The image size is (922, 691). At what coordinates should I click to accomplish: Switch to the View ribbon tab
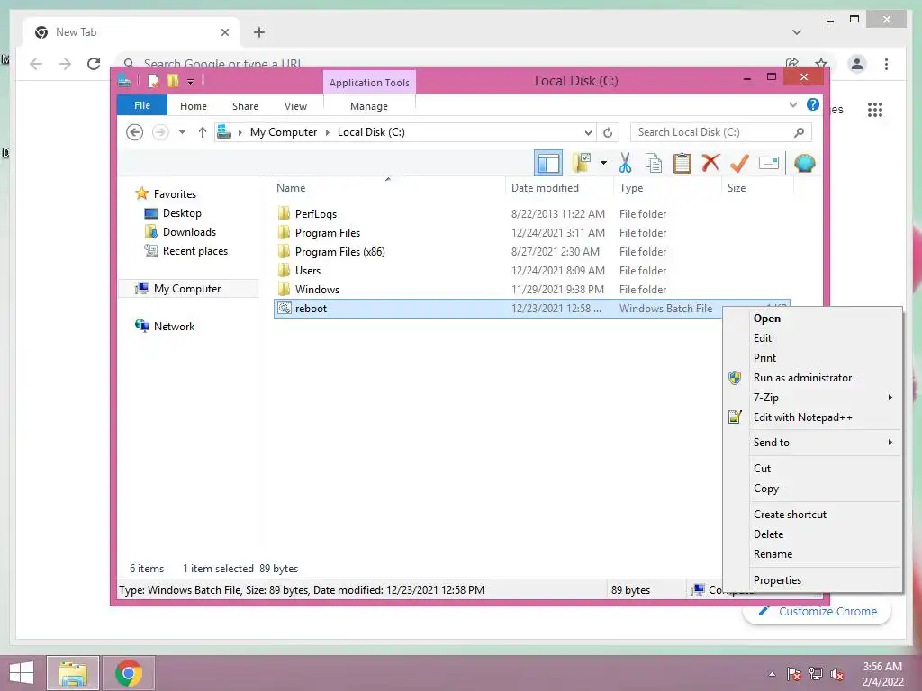tap(295, 106)
